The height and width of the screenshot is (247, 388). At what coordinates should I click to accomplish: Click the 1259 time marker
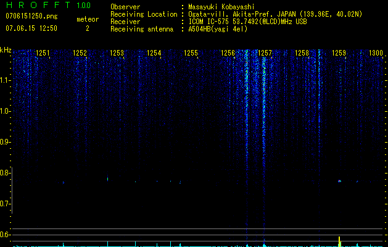pyautogui.click(x=339, y=53)
